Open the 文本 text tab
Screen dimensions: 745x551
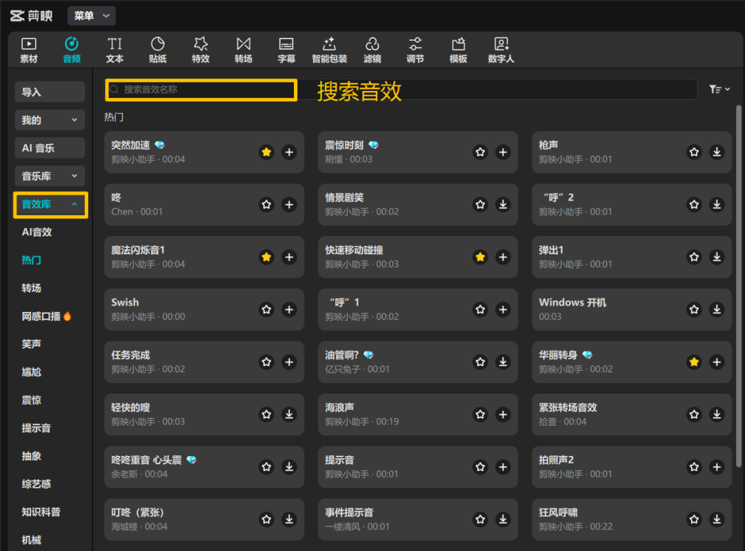pyautogui.click(x=115, y=50)
